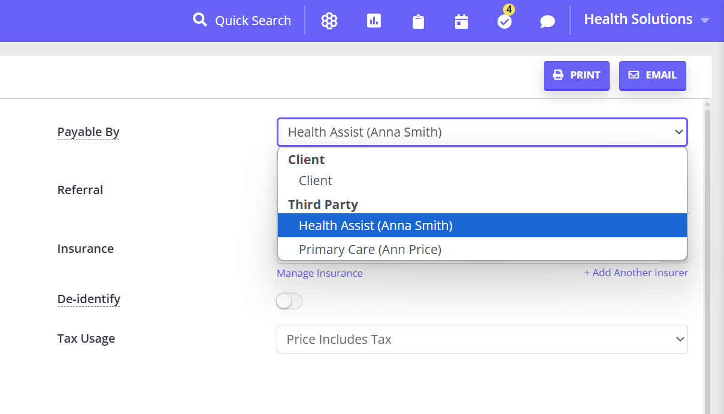The width and height of the screenshot is (724, 414).
Task: Open the Tax Usage dropdown
Action: 482,339
